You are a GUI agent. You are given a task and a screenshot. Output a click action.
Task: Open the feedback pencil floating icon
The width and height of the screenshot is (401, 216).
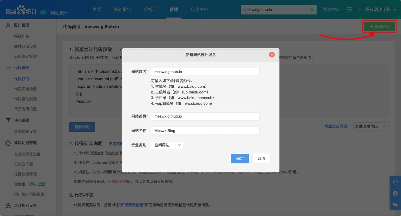click(395, 193)
